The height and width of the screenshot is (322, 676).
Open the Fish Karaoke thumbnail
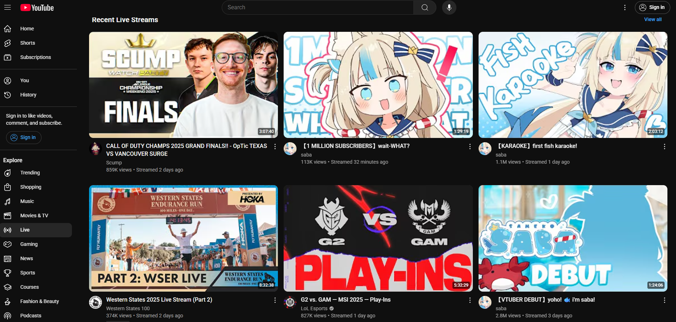(573, 85)
